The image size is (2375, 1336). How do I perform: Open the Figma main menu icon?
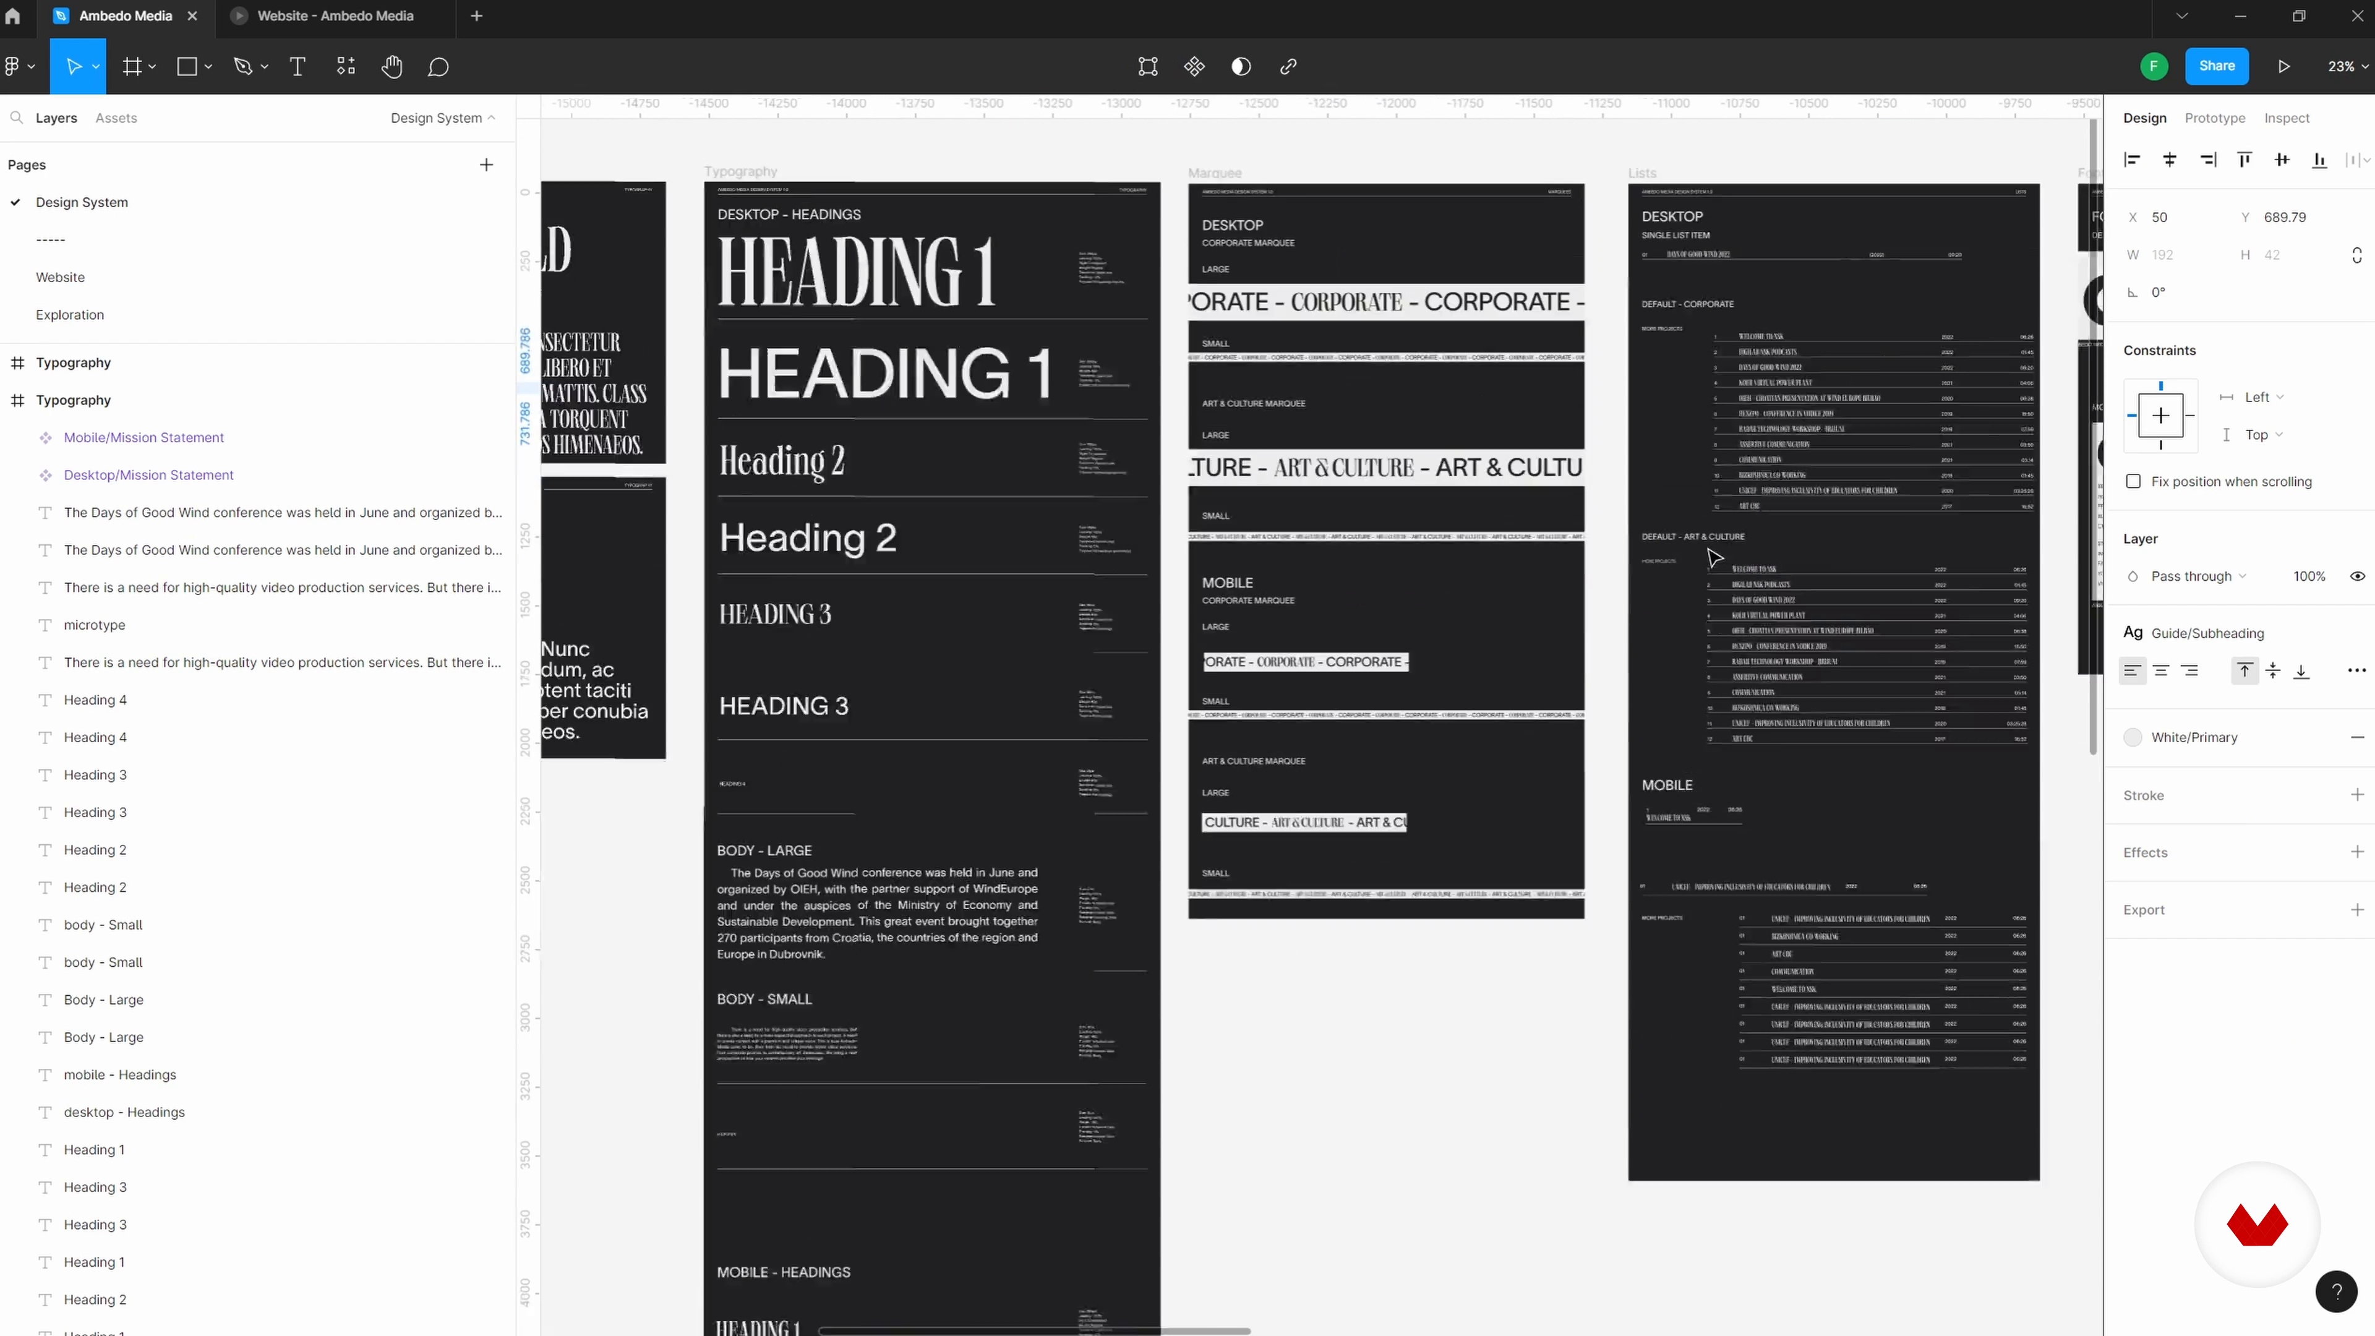(x=12, y=66)
